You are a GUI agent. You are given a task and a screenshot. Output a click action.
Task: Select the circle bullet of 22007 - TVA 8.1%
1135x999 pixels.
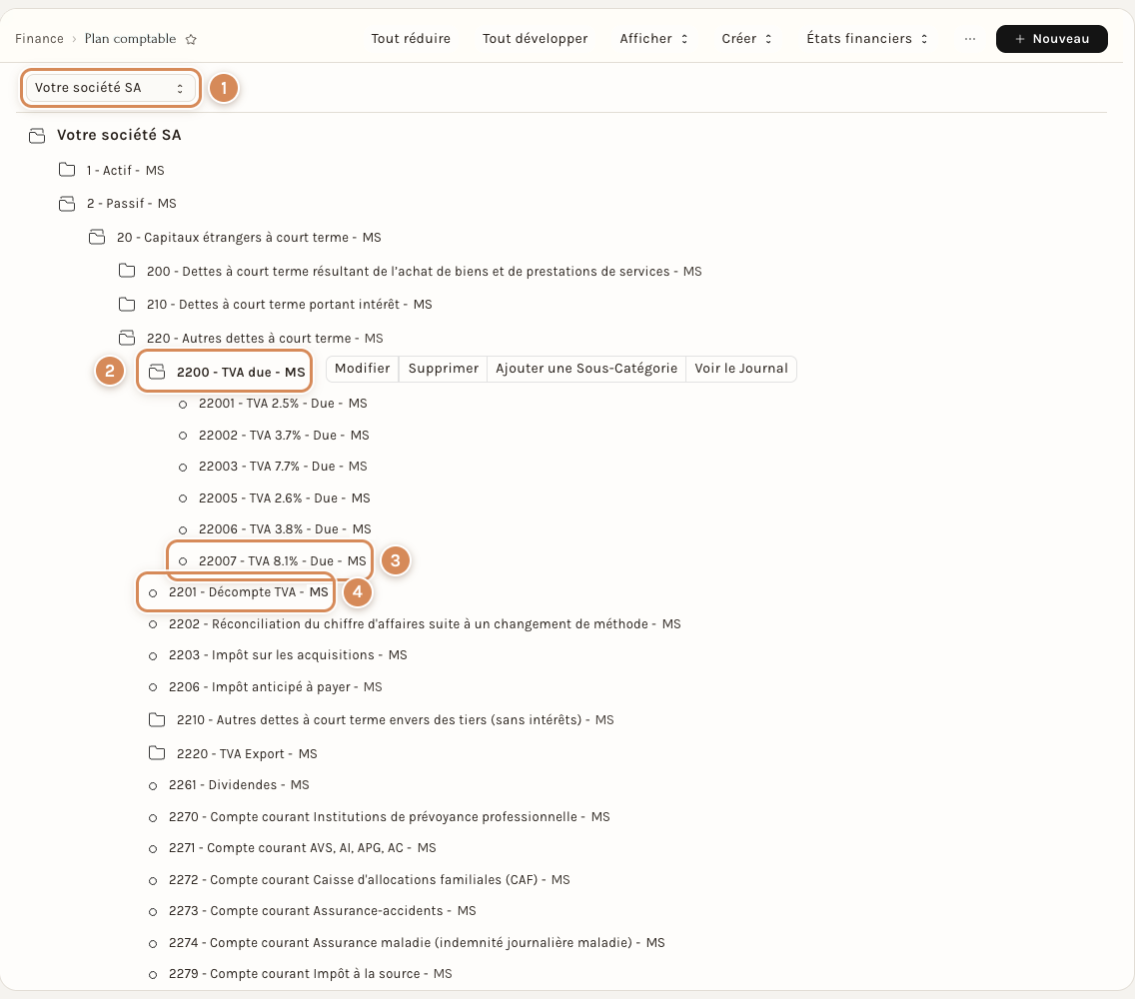(183, 561)
